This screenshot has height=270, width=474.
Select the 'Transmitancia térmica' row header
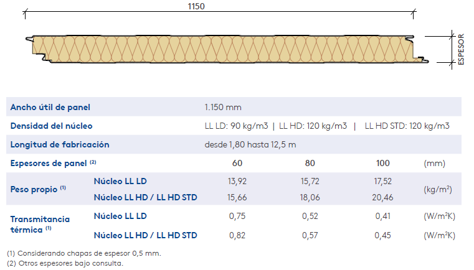coord(40,224)
